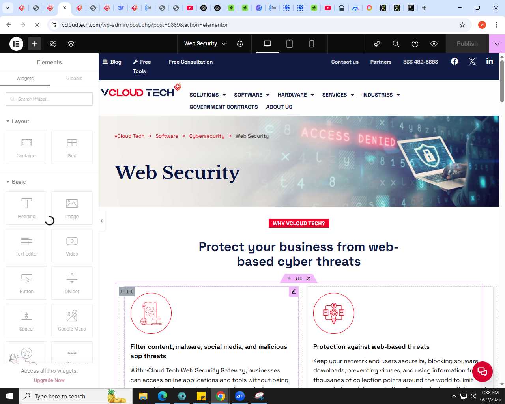Open the Elementor logo menu
This screenshot has width=505, height=404.
pyautogui.click(x=17, y=44)
